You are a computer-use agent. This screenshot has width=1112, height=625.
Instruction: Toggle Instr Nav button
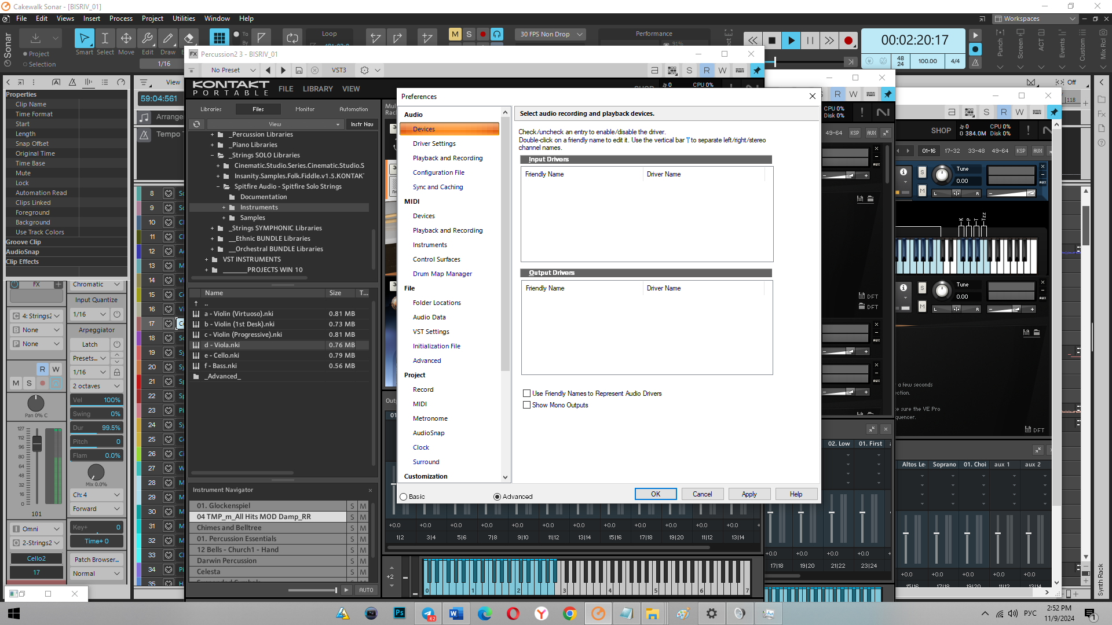362,124
